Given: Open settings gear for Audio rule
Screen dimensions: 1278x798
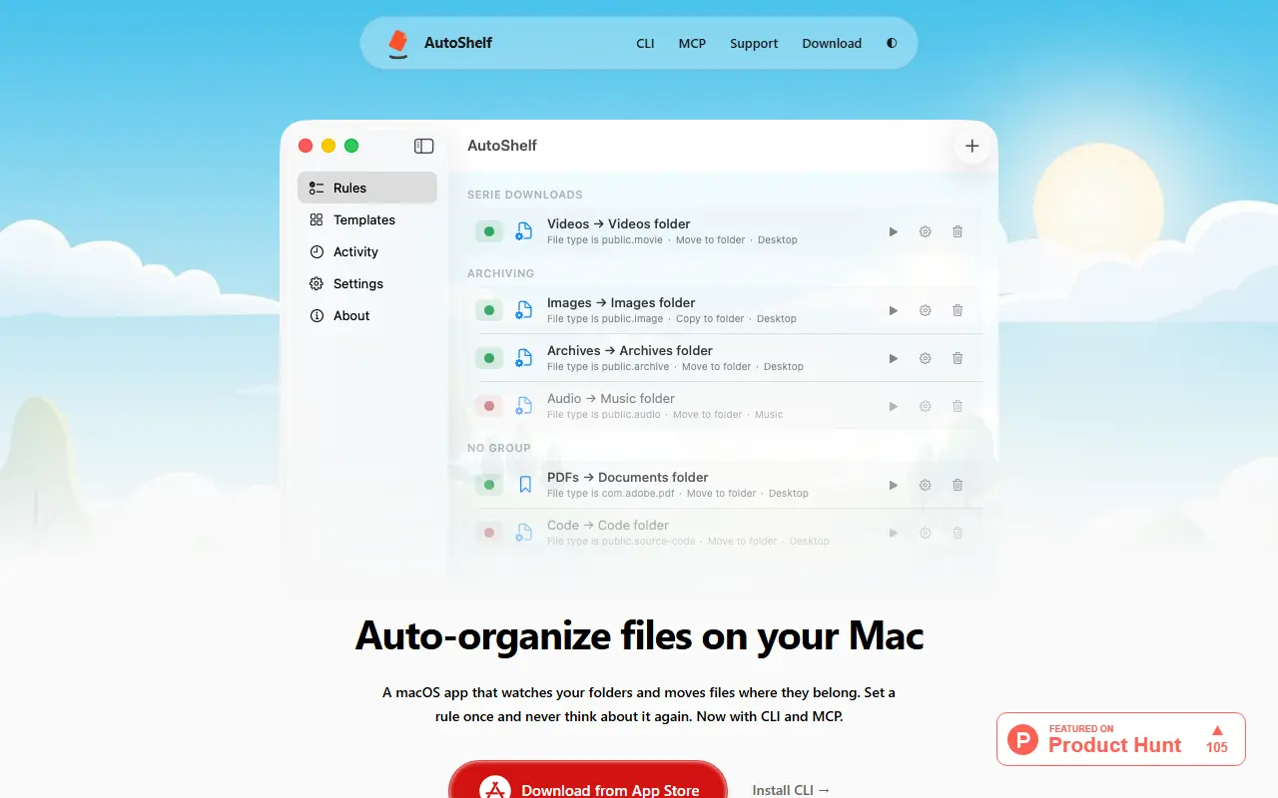Looking at the screenshot, I should 926,406.
